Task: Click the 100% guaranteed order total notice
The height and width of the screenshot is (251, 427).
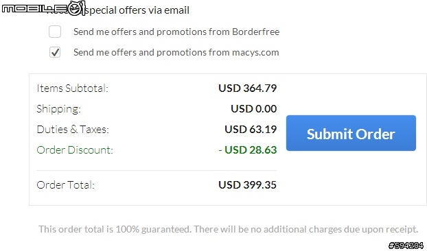Action: [228, 229]
